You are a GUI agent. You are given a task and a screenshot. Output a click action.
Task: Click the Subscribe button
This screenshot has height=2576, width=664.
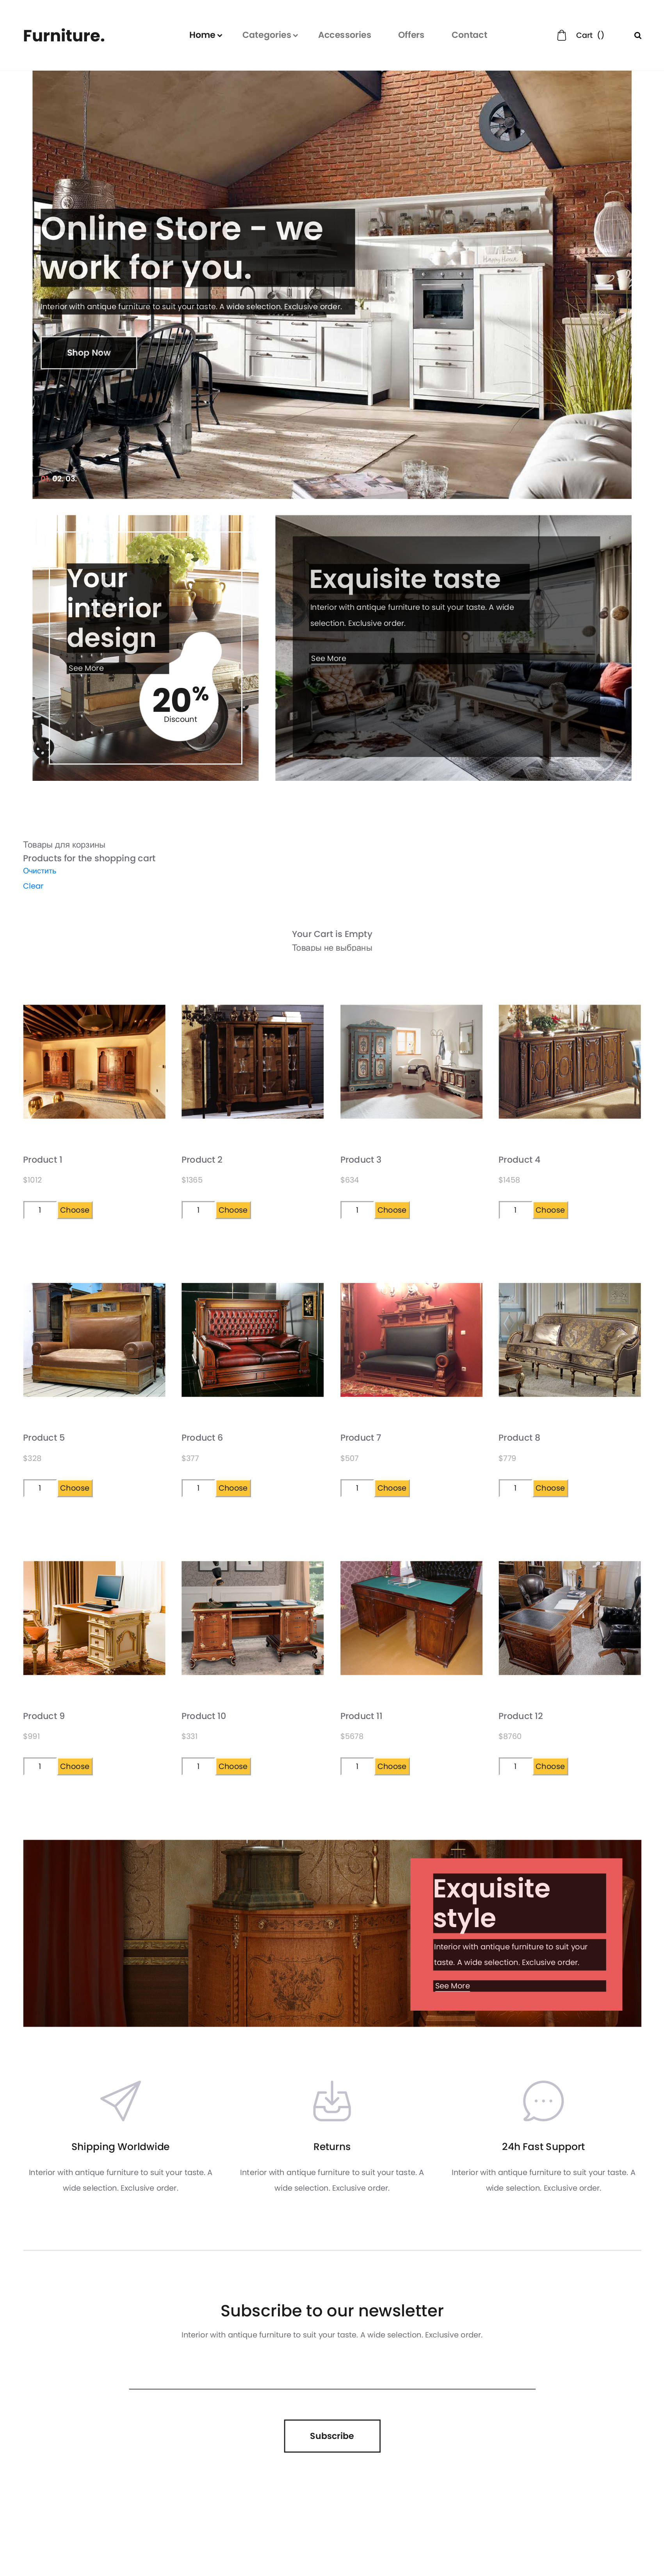pyautogui.click(x=332, y=2436)
